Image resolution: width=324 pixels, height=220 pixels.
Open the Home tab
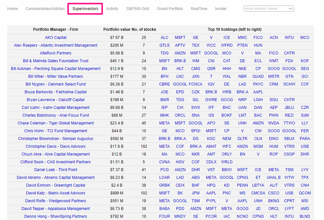[12, 9]
